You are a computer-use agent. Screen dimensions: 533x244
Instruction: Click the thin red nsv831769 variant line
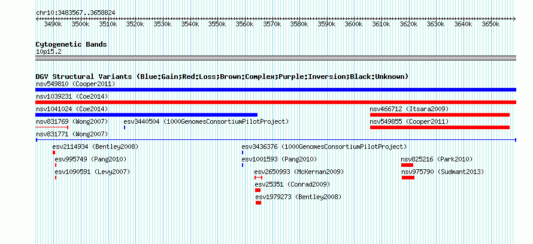[x=52, y=127]
